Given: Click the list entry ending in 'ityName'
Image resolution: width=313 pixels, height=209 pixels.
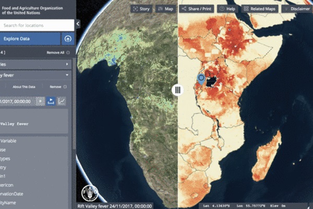Looking at the screenshot, I should [8, 203].
